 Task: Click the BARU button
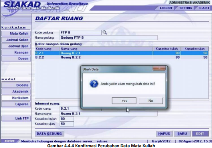tap(182, 134)
